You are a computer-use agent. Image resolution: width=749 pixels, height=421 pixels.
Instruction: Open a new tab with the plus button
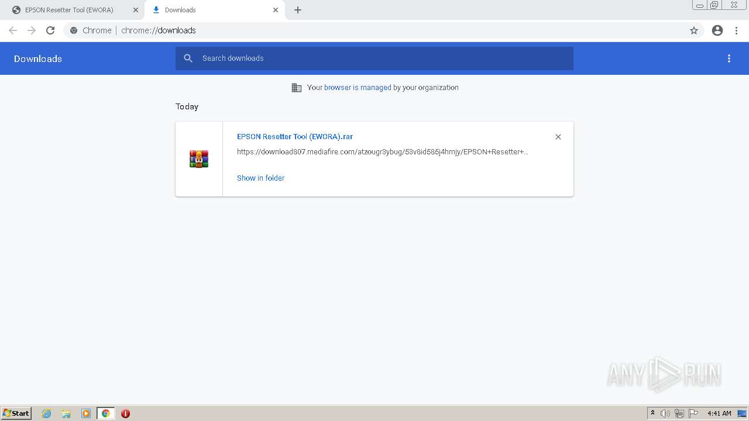pos(298,10)
